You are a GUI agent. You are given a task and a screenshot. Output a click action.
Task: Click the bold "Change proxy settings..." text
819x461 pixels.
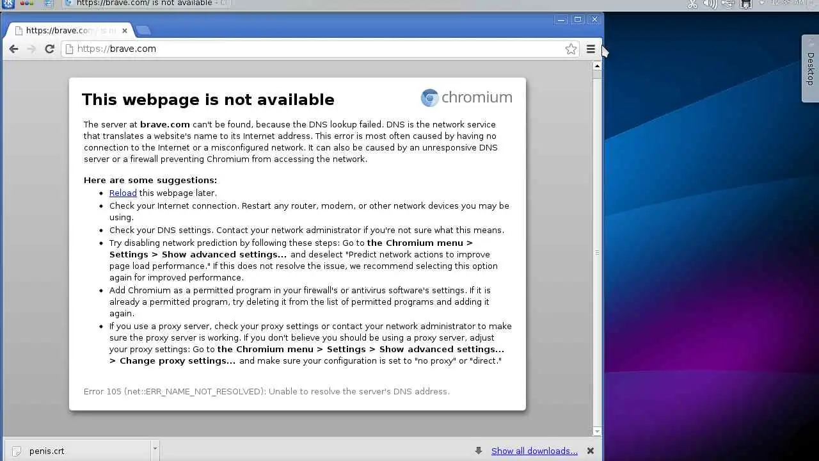(178, 360)
